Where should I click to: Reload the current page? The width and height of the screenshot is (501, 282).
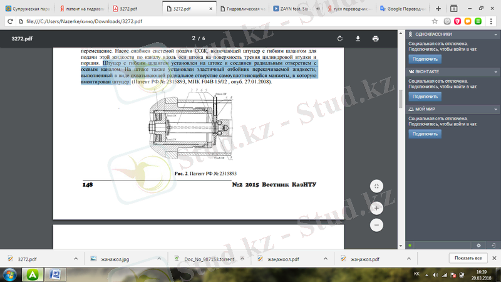pyautogui.click(x=11, y=21)
